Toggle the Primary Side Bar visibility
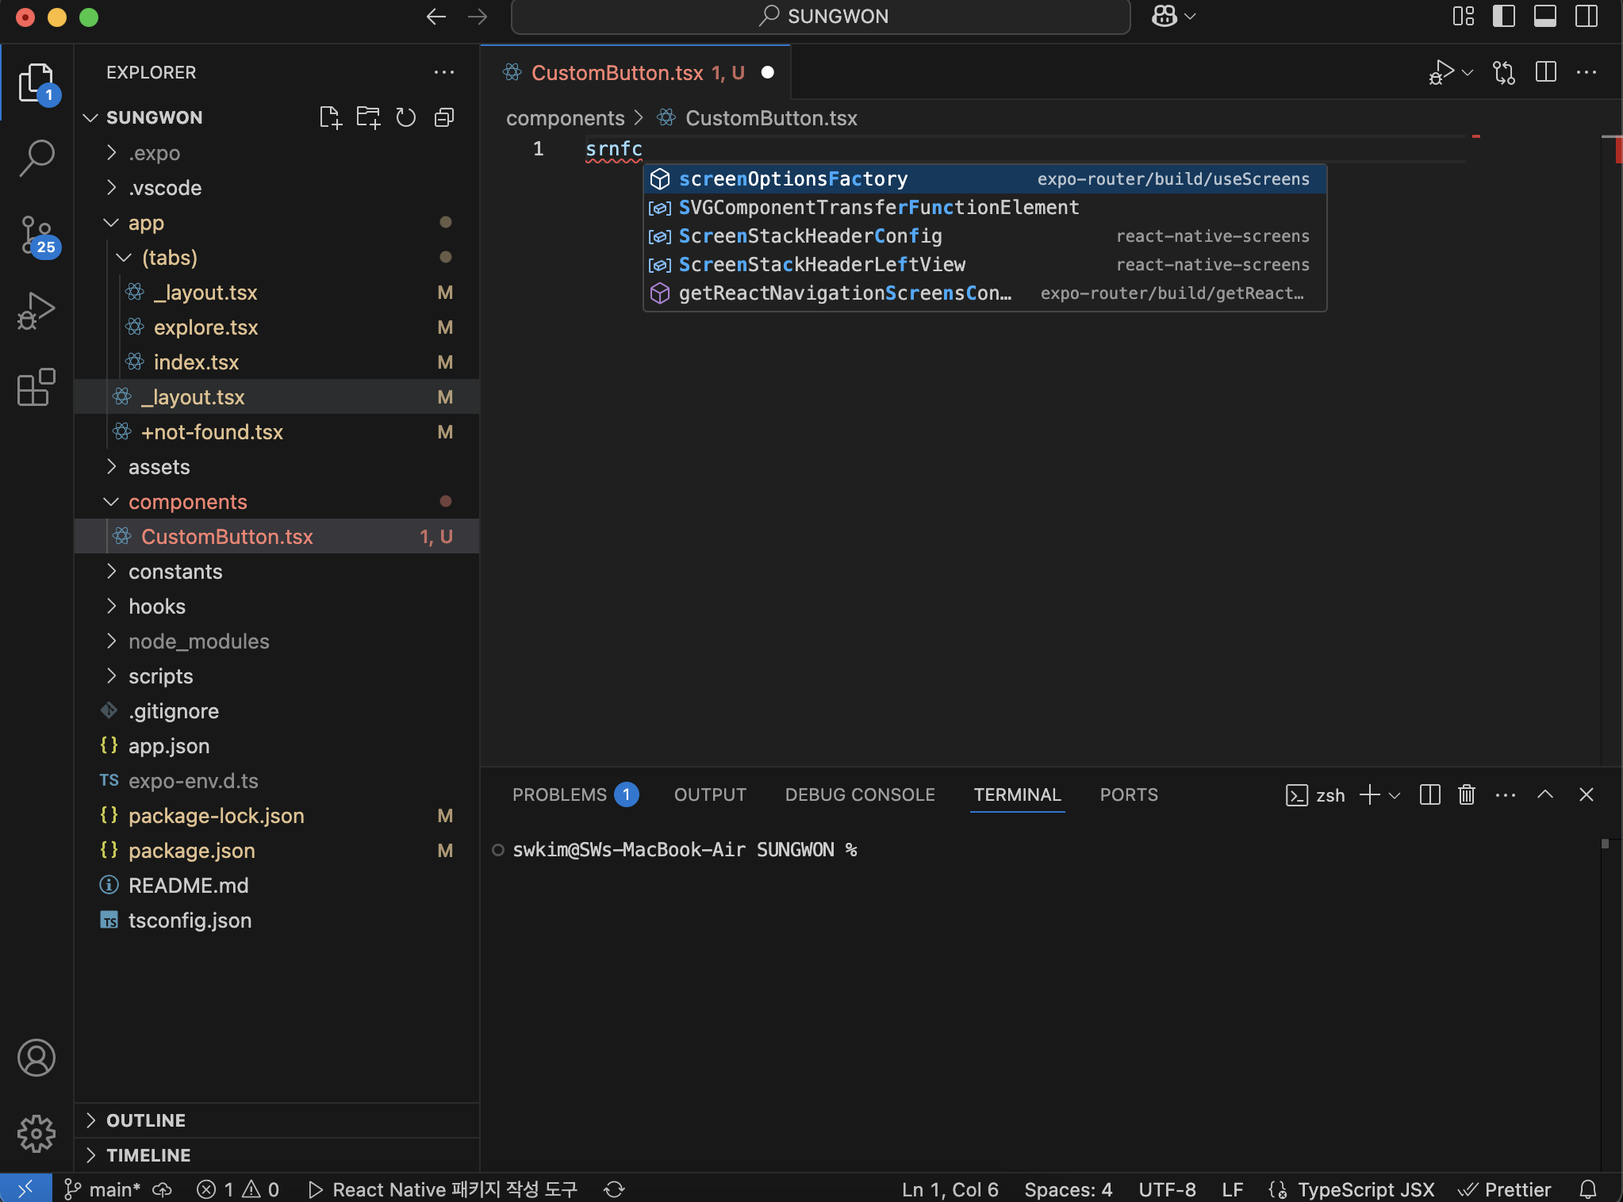The height and width of the screenshot is (1202, 1623). [x=1503, y=17]
